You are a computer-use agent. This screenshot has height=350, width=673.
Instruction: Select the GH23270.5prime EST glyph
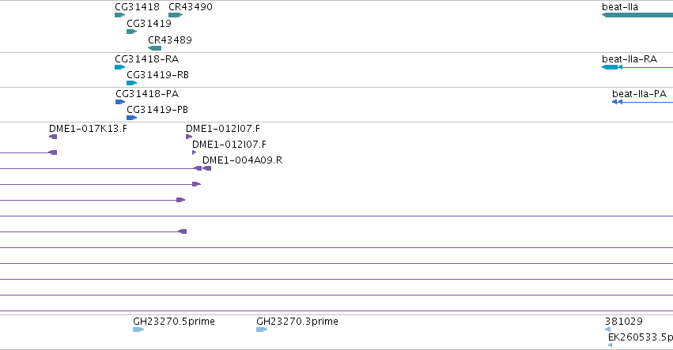click(138, 329)
